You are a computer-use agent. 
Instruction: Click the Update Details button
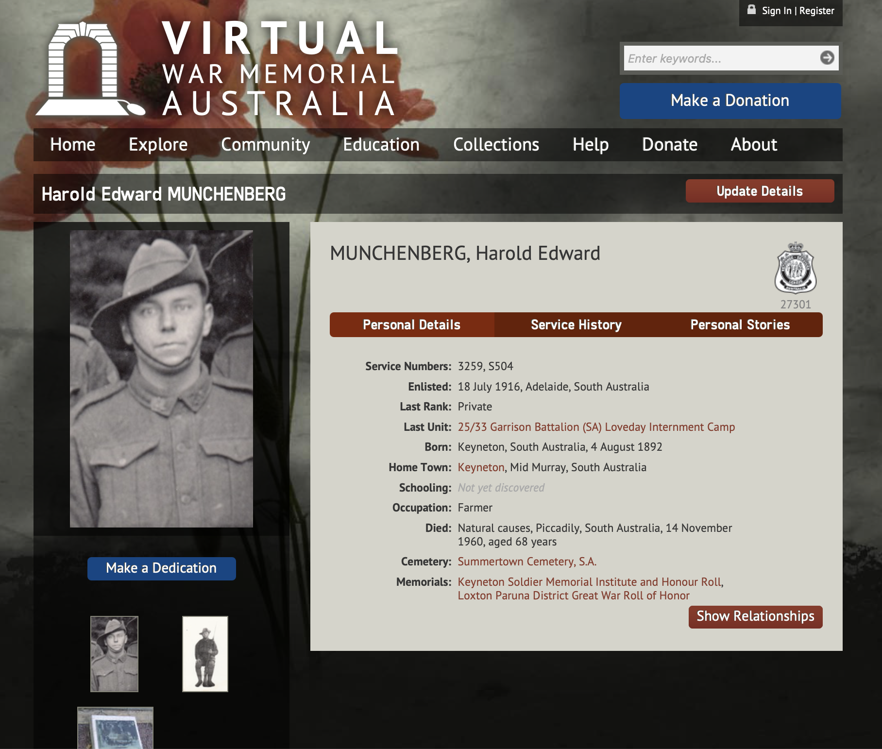coord(760,191)
